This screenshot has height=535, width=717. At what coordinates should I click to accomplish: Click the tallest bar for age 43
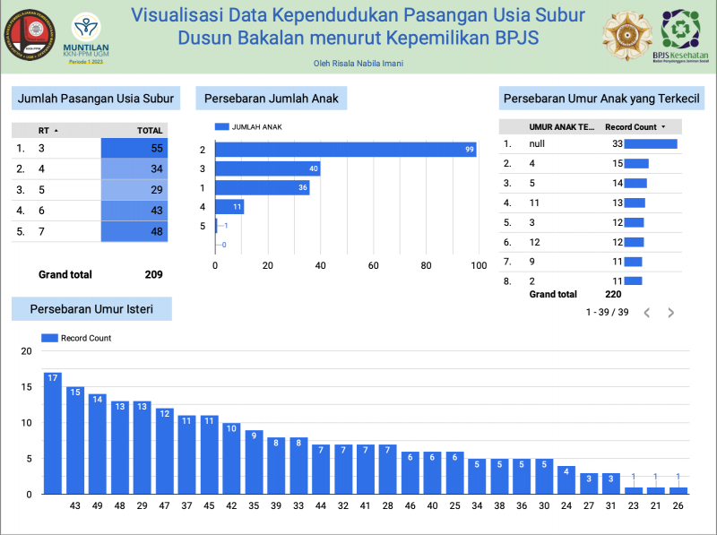(x=53, y=433)
